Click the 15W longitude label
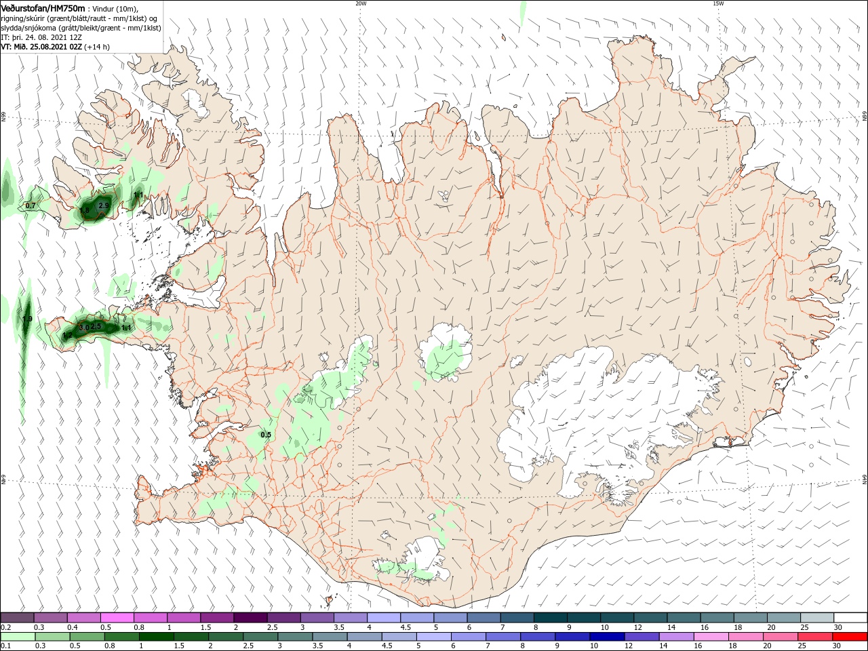The width and height of the screenshot is (868, 651). coord(718,3)
